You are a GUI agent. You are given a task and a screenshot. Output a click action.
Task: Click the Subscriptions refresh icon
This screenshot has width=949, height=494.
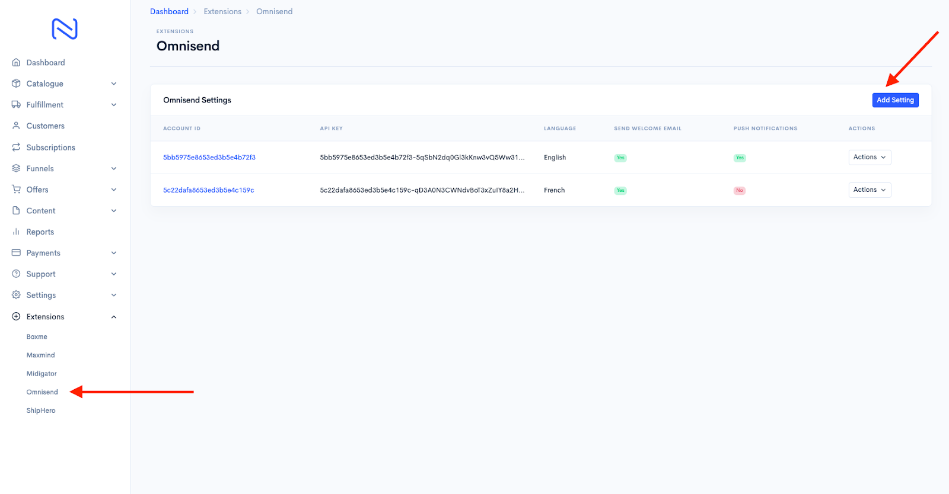(x=16, y=147)
